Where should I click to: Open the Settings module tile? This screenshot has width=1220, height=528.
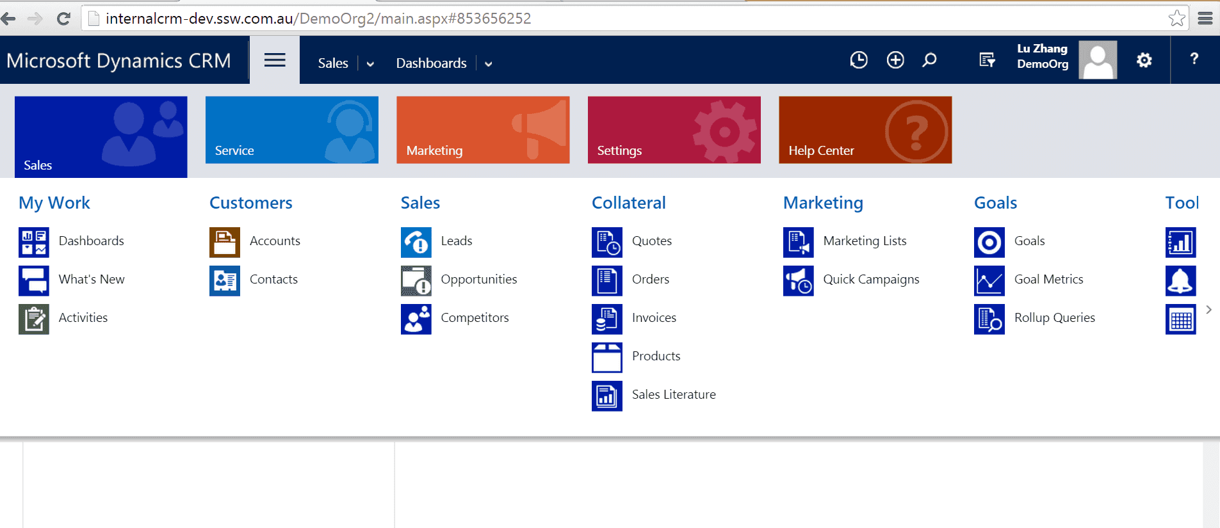[x=674, y=130]
